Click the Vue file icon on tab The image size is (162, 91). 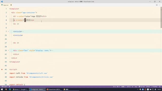pos(2,5)
